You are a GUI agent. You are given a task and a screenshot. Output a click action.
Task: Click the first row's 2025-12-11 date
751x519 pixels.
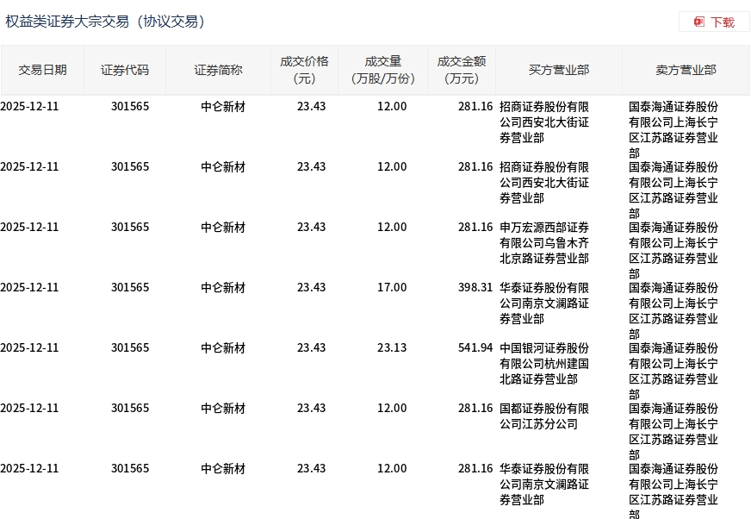29,107
